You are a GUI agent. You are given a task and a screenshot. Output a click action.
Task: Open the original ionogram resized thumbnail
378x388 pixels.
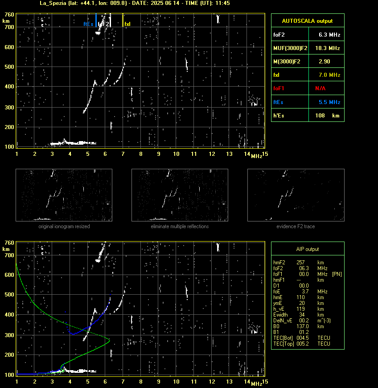coord(64,195)
